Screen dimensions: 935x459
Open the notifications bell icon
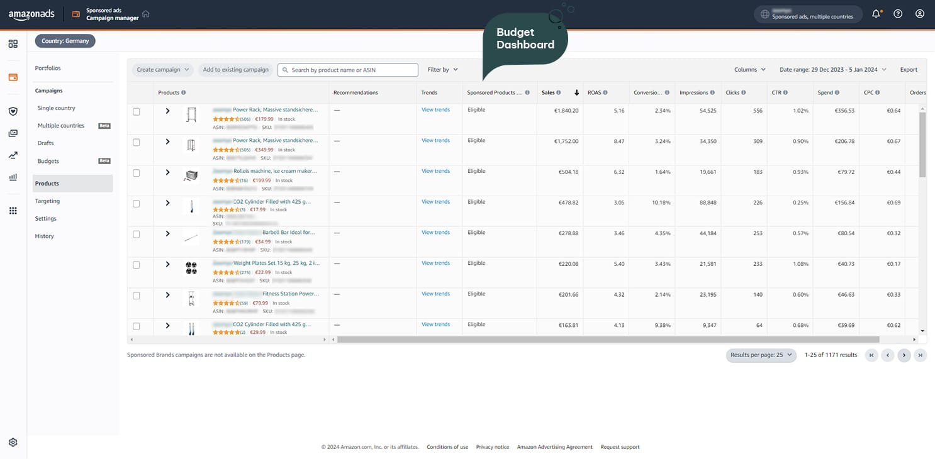(876, 14)
